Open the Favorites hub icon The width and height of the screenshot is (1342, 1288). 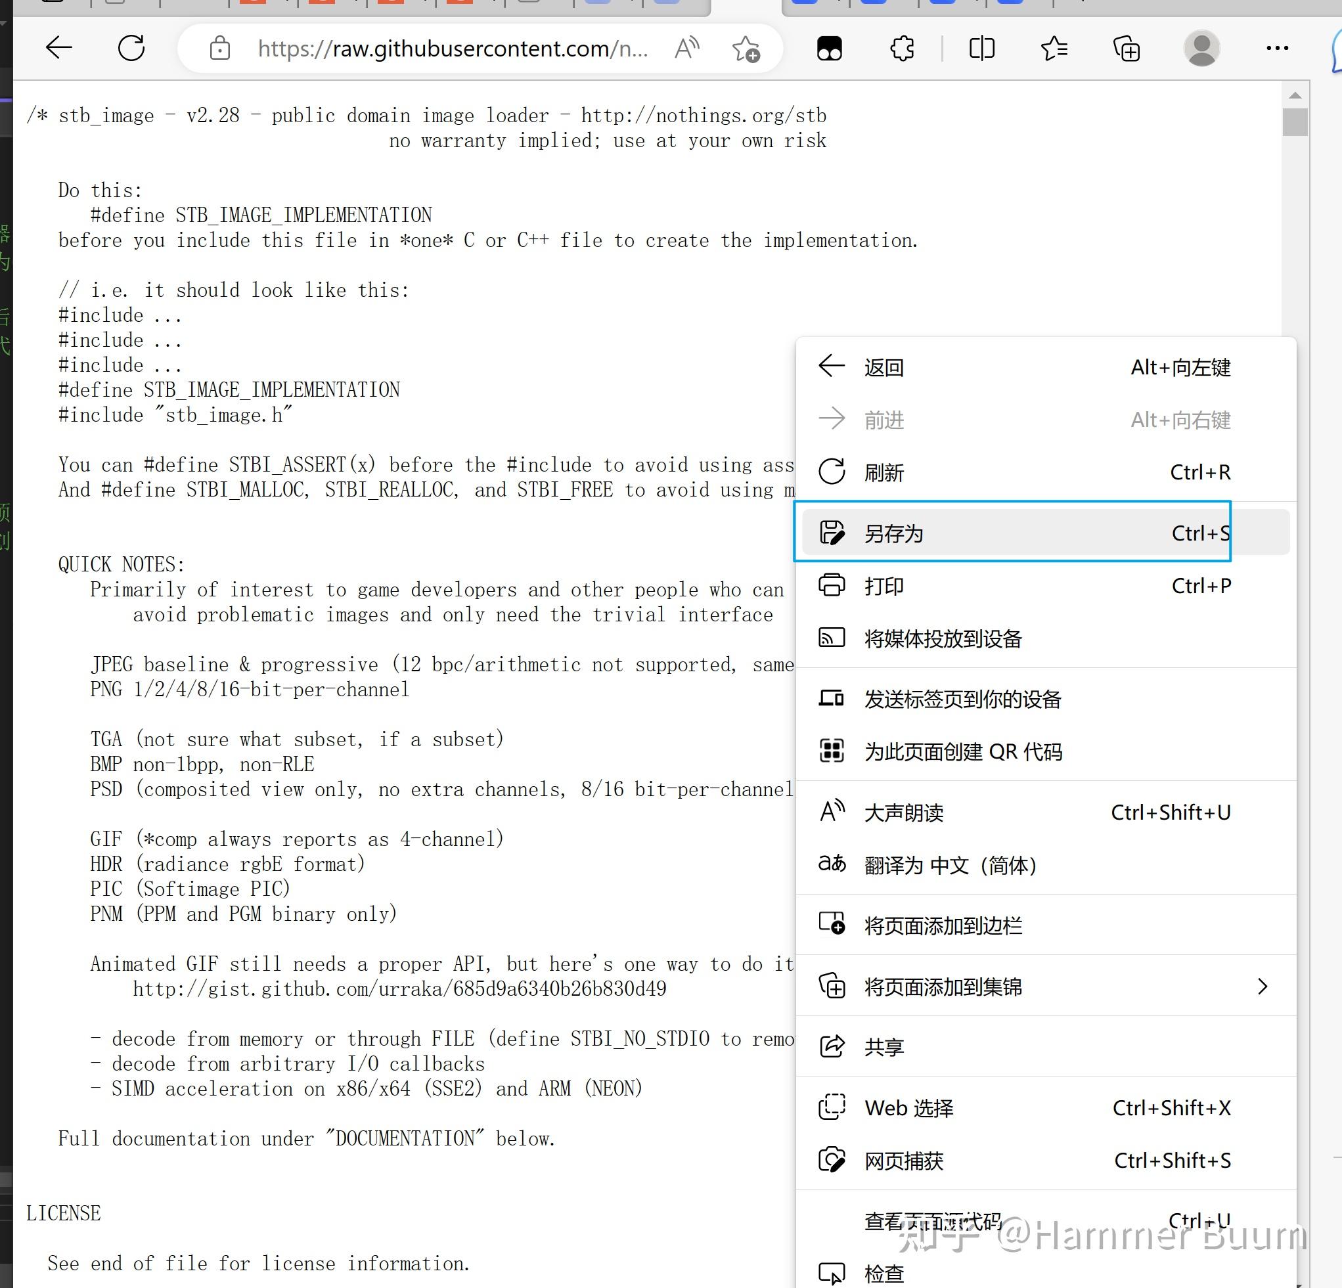1054,48
